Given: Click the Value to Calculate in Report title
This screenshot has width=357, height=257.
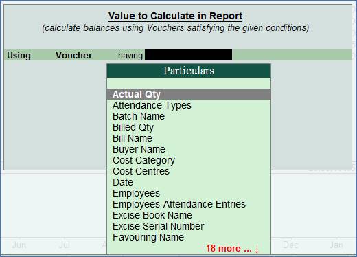Looking at the screenshot, I should (175, 16).
